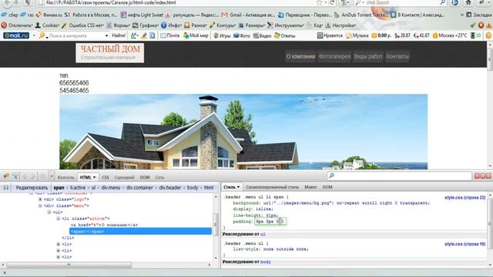Click list-style: none outside none value
Viewport: 493px width, 277px height.
click(286, 249)
